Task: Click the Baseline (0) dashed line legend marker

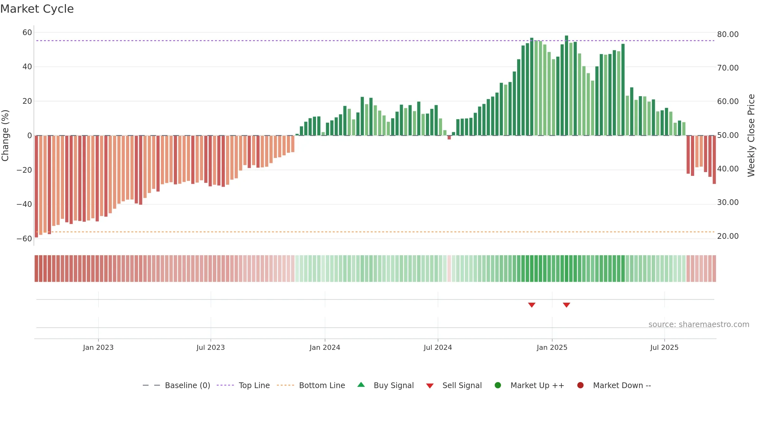Action: click(x=151, y=385)
